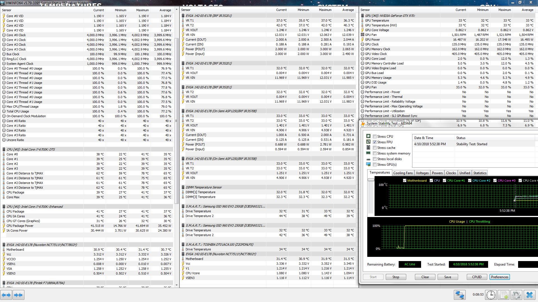Click the collapse columns arrows icon in HWiNFO toolbar
538x302 pixels.
[x=18, y=295]
